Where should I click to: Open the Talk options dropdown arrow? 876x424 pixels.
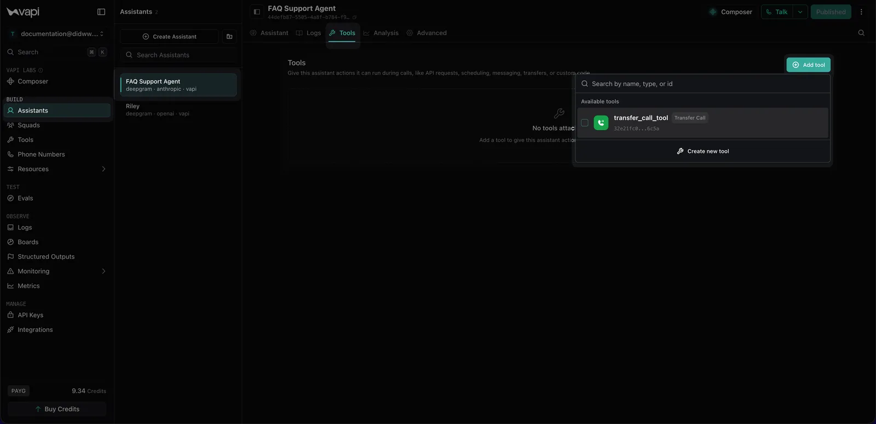click(800, 12)
